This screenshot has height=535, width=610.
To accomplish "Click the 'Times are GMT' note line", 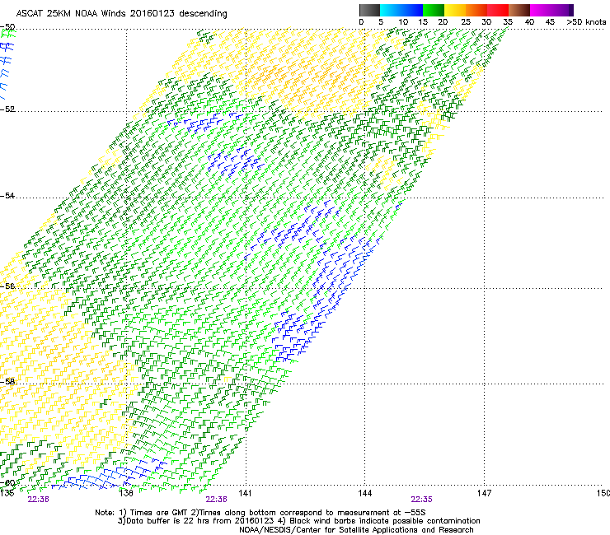I will (260, 513).
